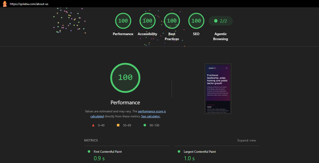
Task: Click the https://qolaba.com/about-us URL
Action: pos(29,4)
